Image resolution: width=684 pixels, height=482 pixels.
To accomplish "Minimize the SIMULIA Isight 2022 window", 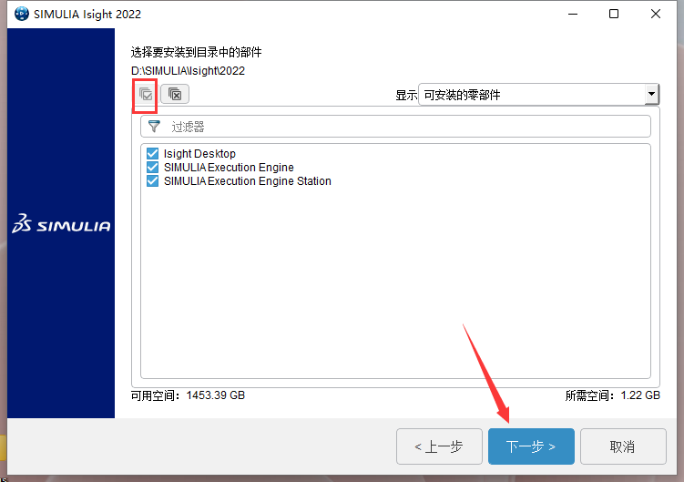I will [x=573, y=14].
